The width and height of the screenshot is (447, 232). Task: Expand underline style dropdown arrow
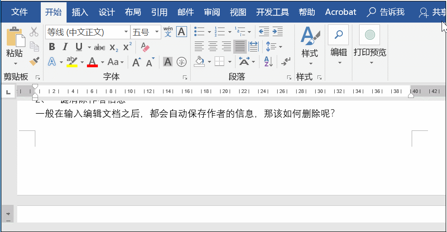tap(89, 47)
